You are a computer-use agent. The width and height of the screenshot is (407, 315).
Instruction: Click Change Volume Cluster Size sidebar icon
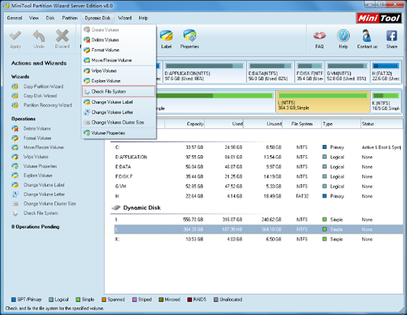[15, 204]
